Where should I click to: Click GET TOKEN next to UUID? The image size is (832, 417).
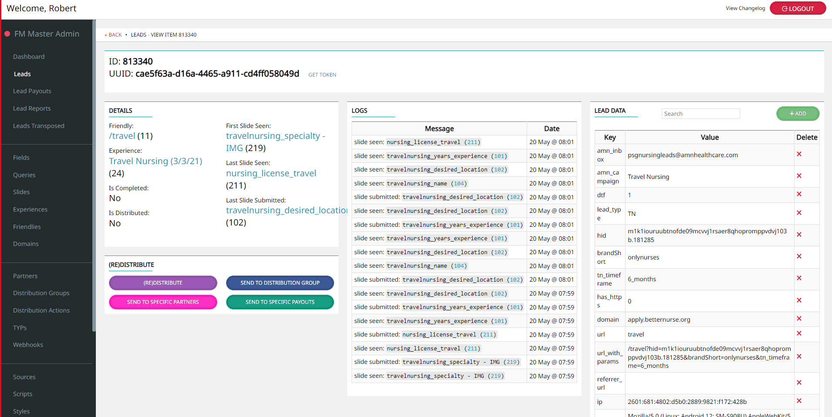click(322, 75)
